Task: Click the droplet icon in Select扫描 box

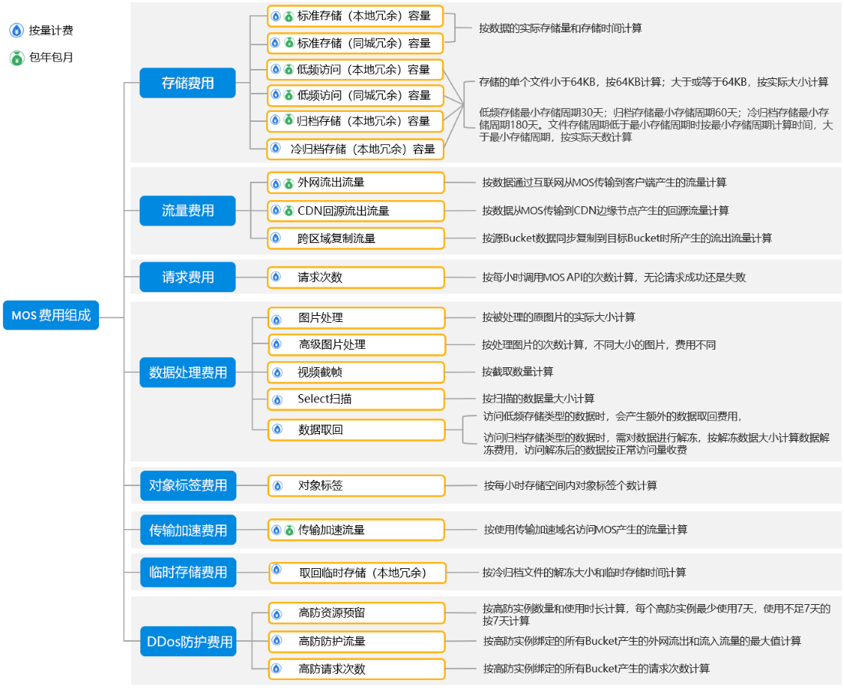Action: tap(277, 400)
